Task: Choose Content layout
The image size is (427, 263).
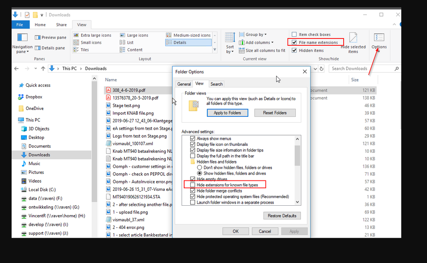Action: click(x=131, y=50)
